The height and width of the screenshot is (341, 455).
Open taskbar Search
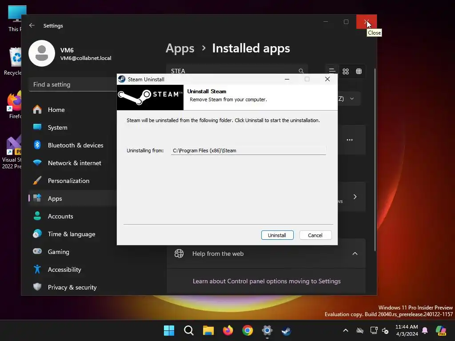[189, 330]
